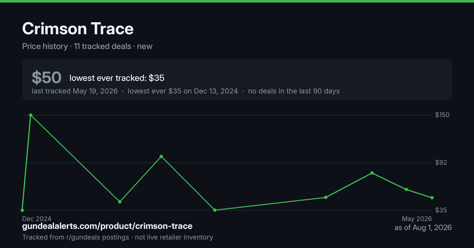Click the Crimson Trace title

click(x=78, y=29)
